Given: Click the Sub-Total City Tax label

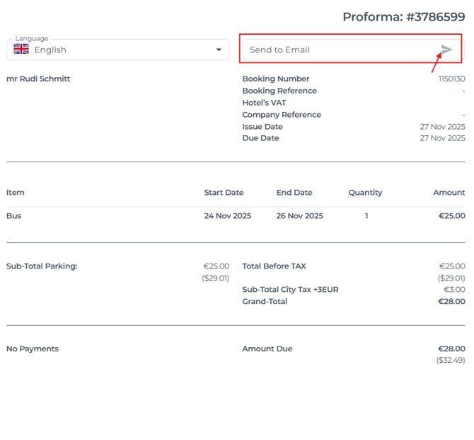Looking at the screenshot, I should coord(290,290).
